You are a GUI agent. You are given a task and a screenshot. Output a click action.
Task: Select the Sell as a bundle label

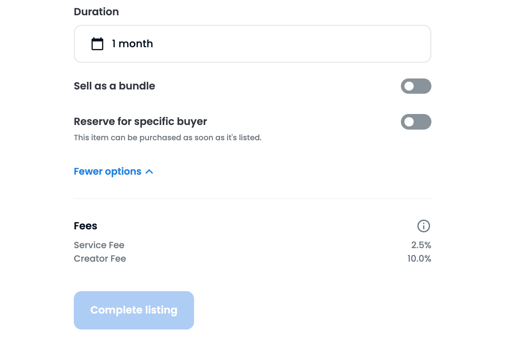114,86
